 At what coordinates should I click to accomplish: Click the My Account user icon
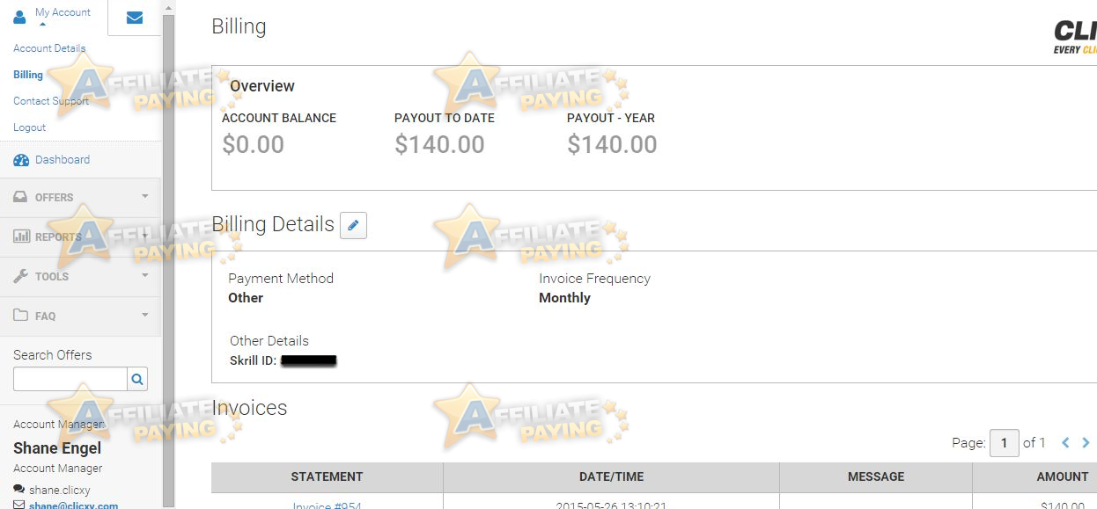(x=20, y=16)
